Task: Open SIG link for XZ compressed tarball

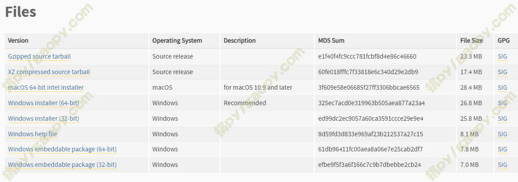Action: point(502,72)
